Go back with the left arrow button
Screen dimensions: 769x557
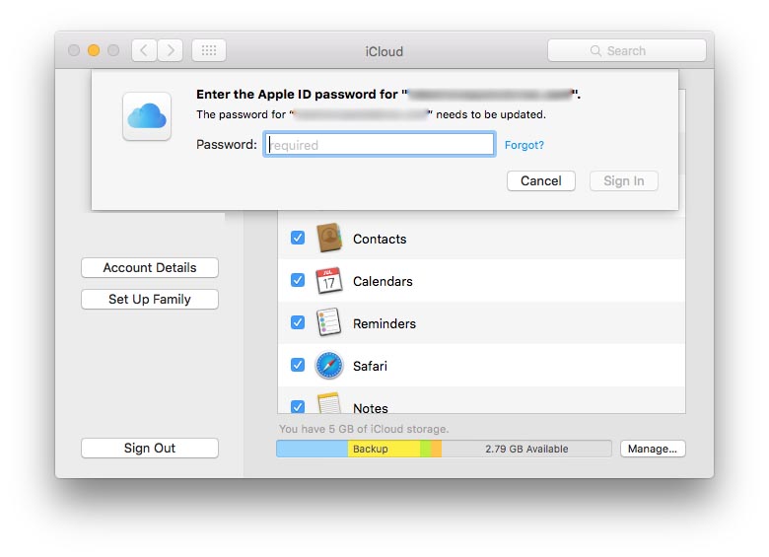[x=144, y=50]
